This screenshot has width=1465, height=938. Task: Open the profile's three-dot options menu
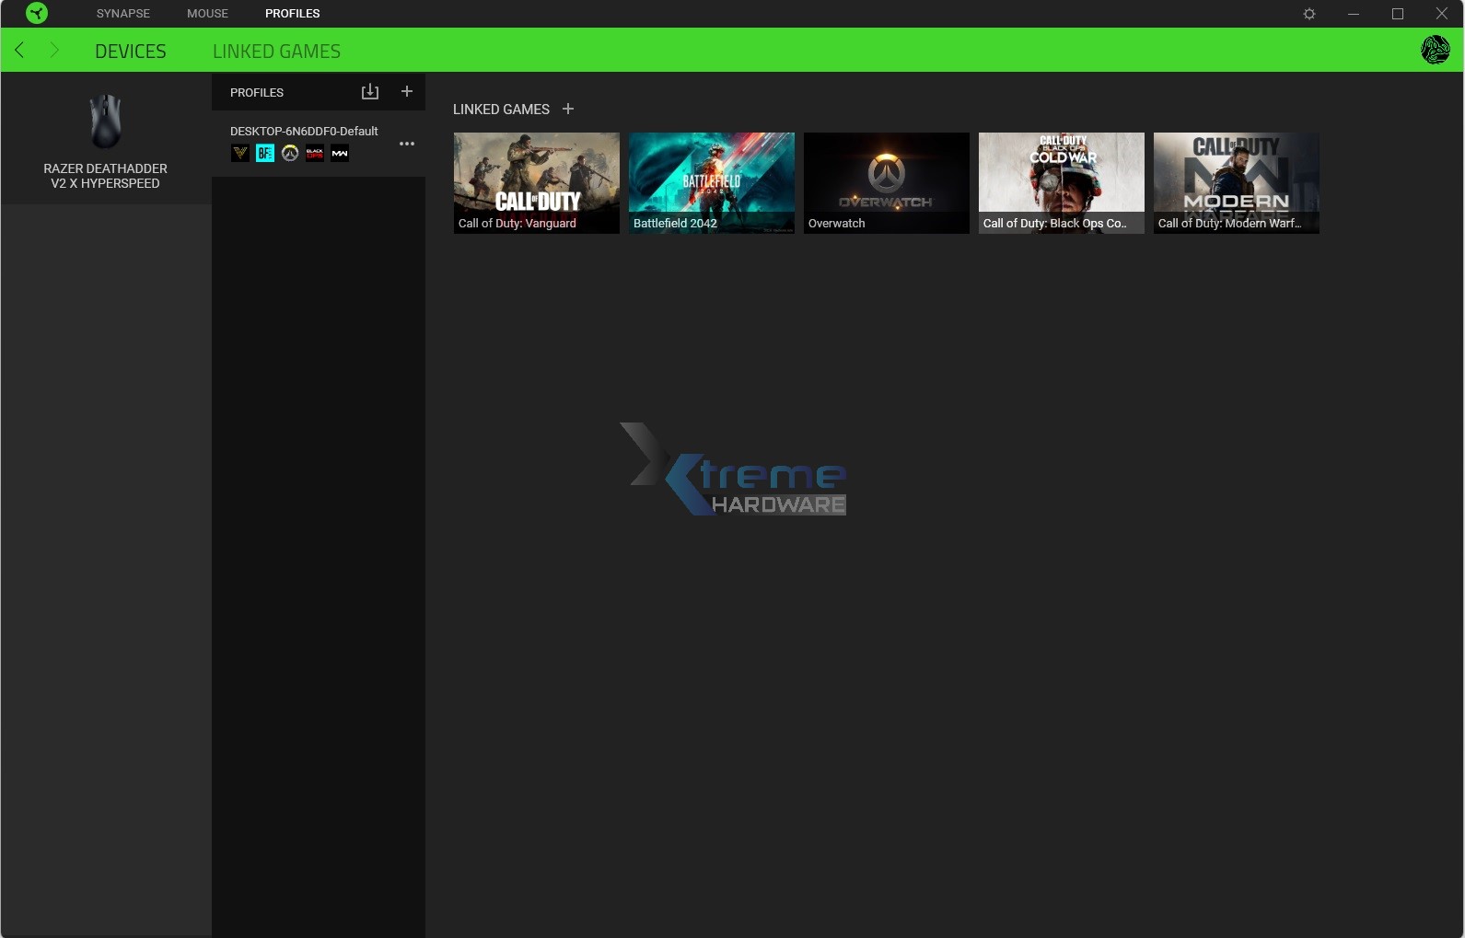406,144
